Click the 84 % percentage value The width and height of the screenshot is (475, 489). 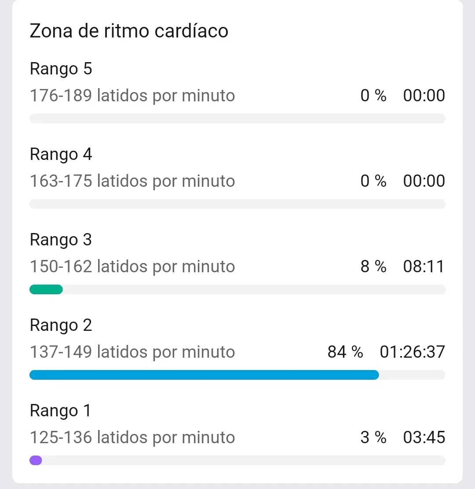coord(345,352)
